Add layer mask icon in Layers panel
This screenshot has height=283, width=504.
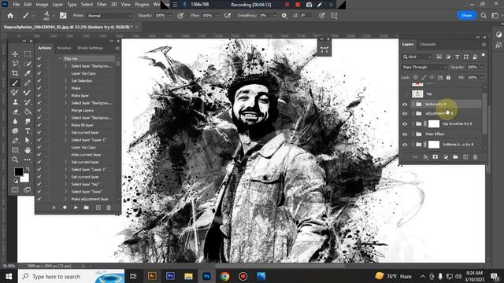(435, 157)
